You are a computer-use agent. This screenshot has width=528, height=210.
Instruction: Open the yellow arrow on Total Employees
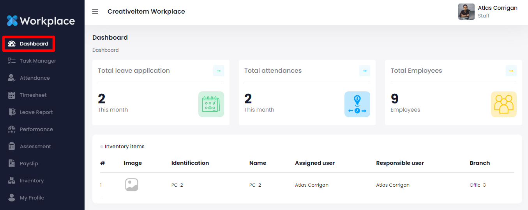(511, 71)
